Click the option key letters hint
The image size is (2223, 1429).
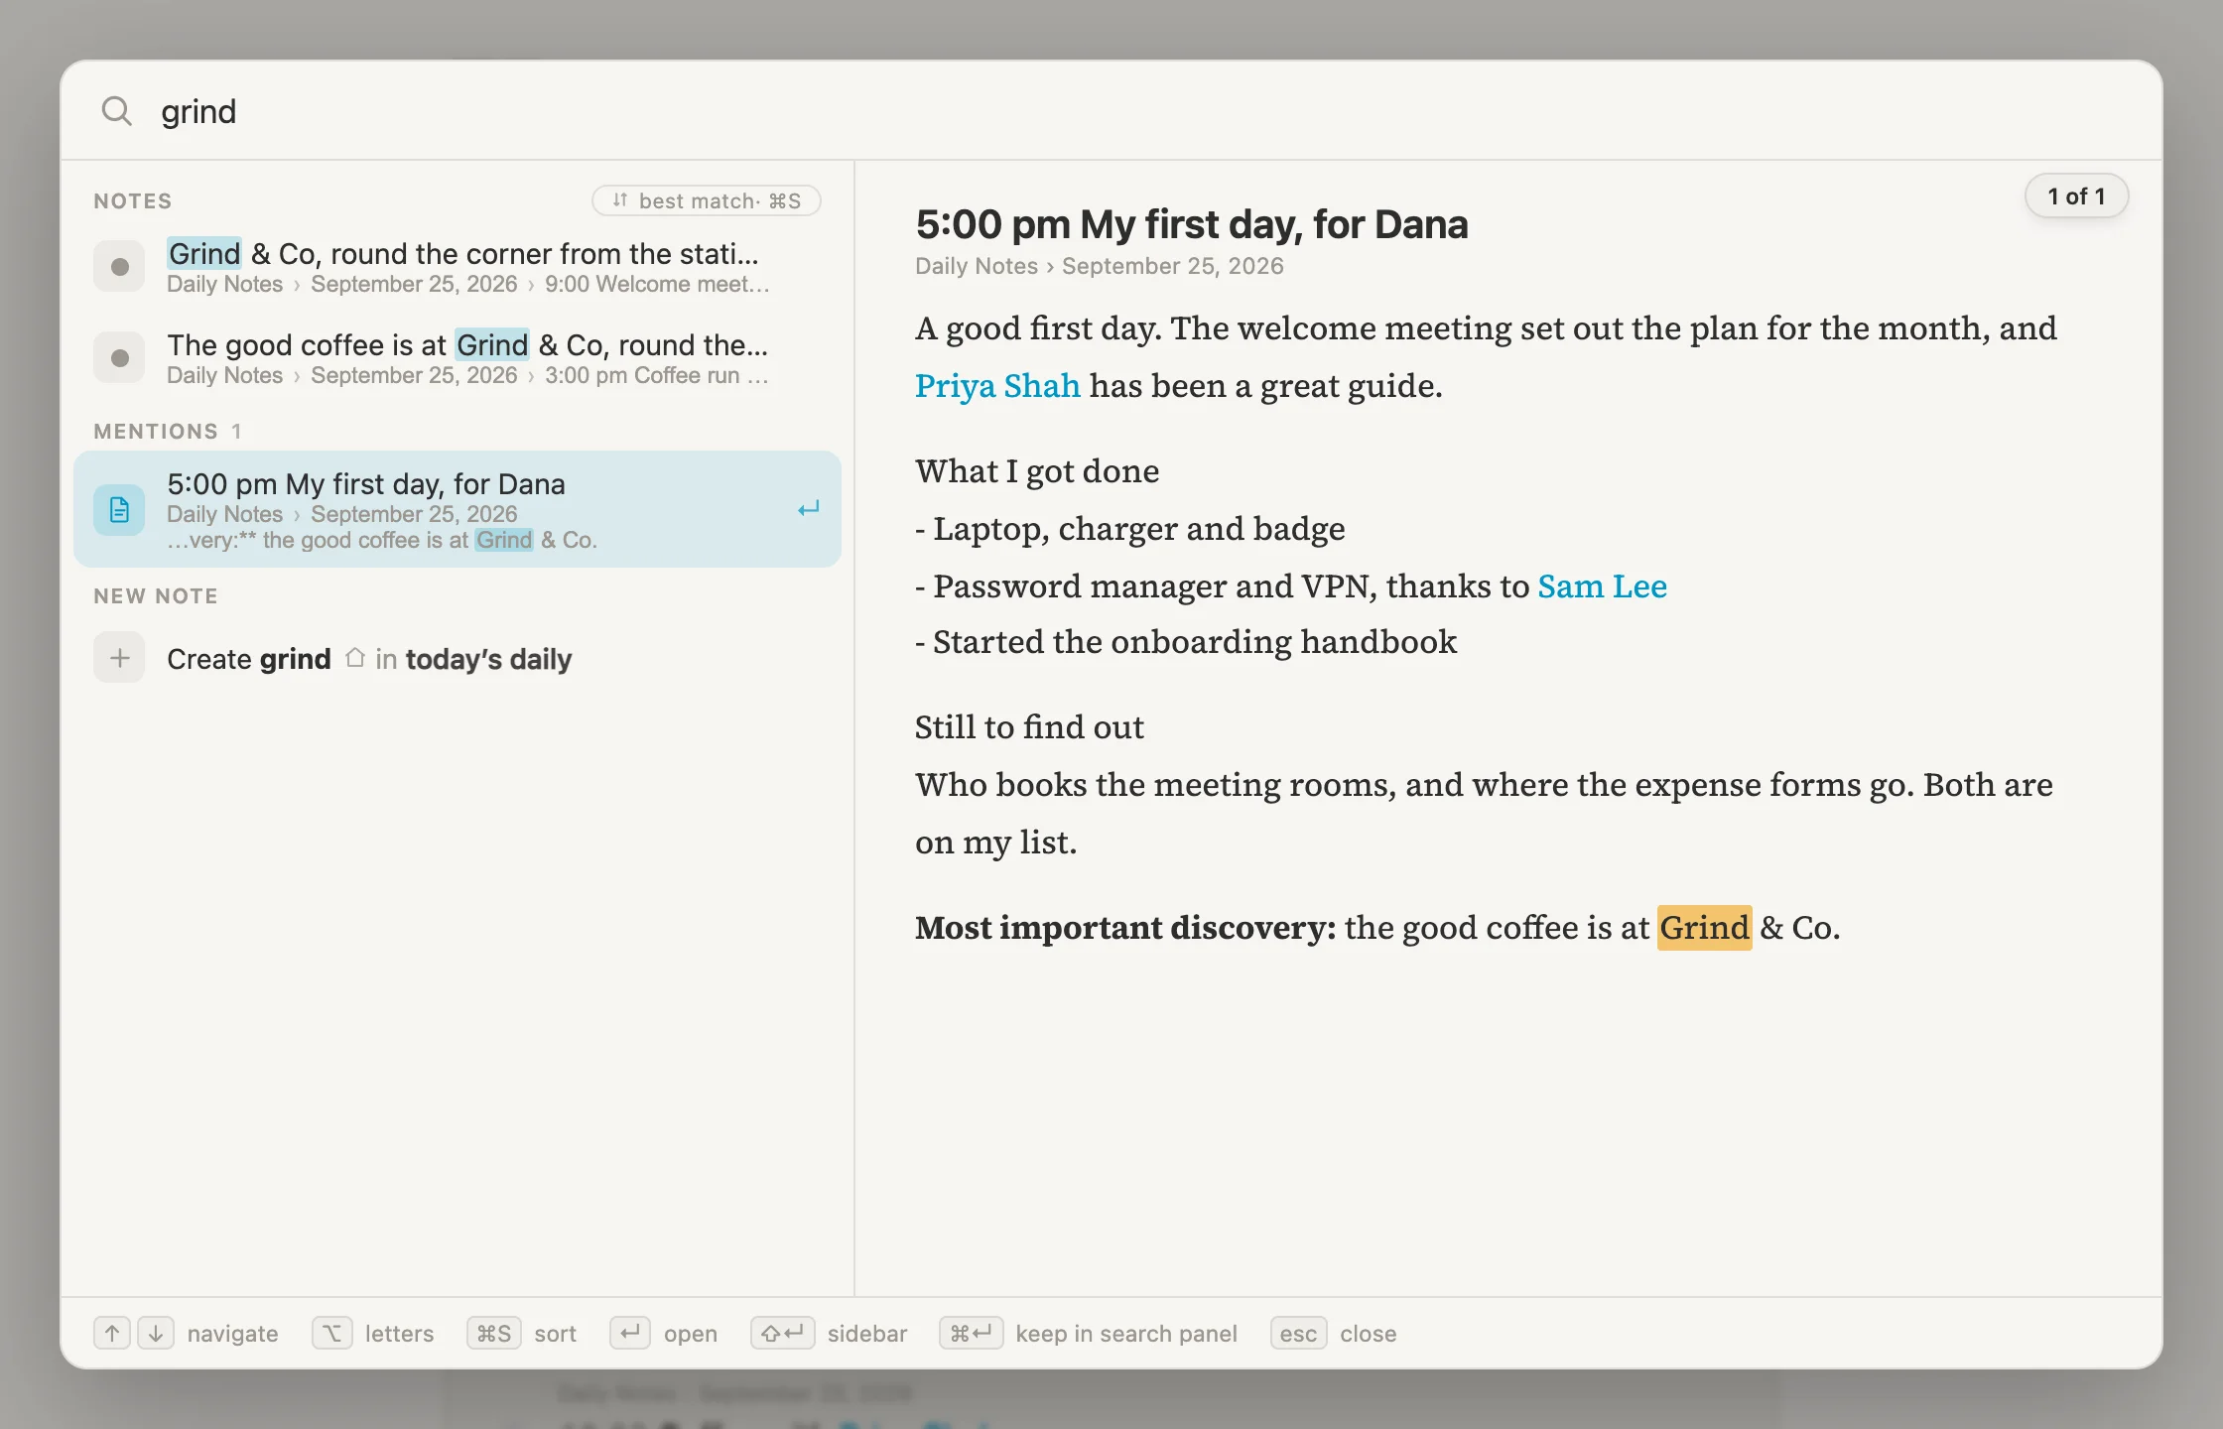(332, 1333)
